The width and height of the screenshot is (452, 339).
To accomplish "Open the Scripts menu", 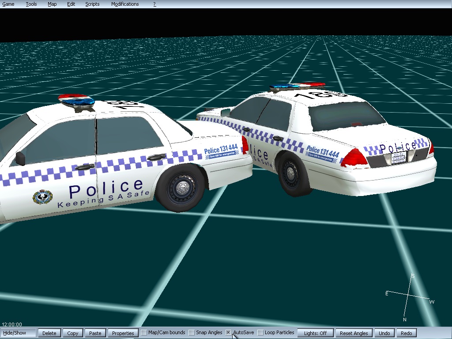I will pyautogui.click(x=92, y=4).
